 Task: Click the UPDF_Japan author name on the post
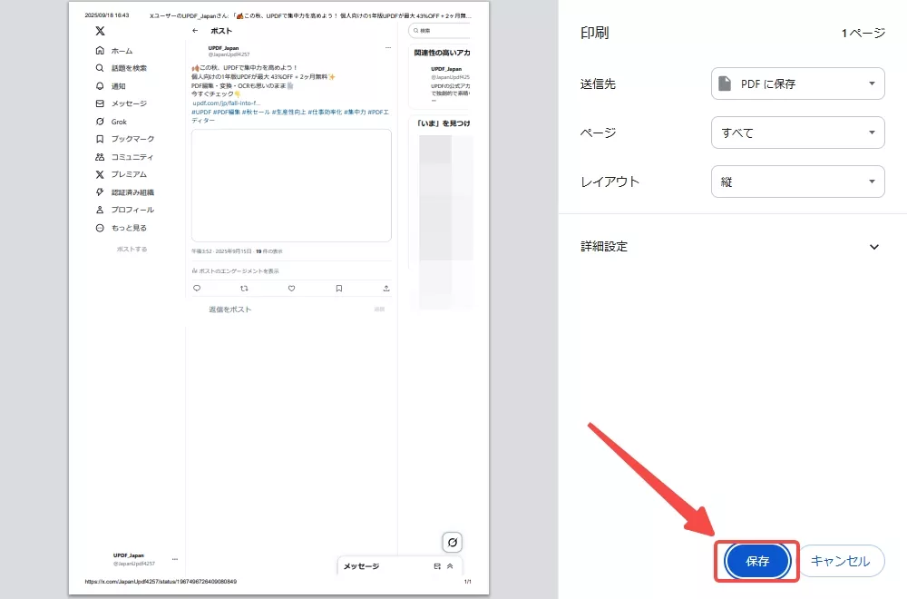click(x=223, y=48)
